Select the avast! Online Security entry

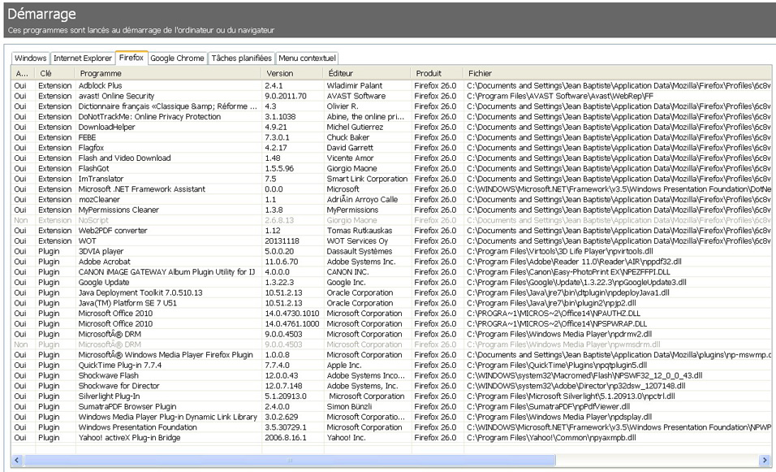coord(391,96)
